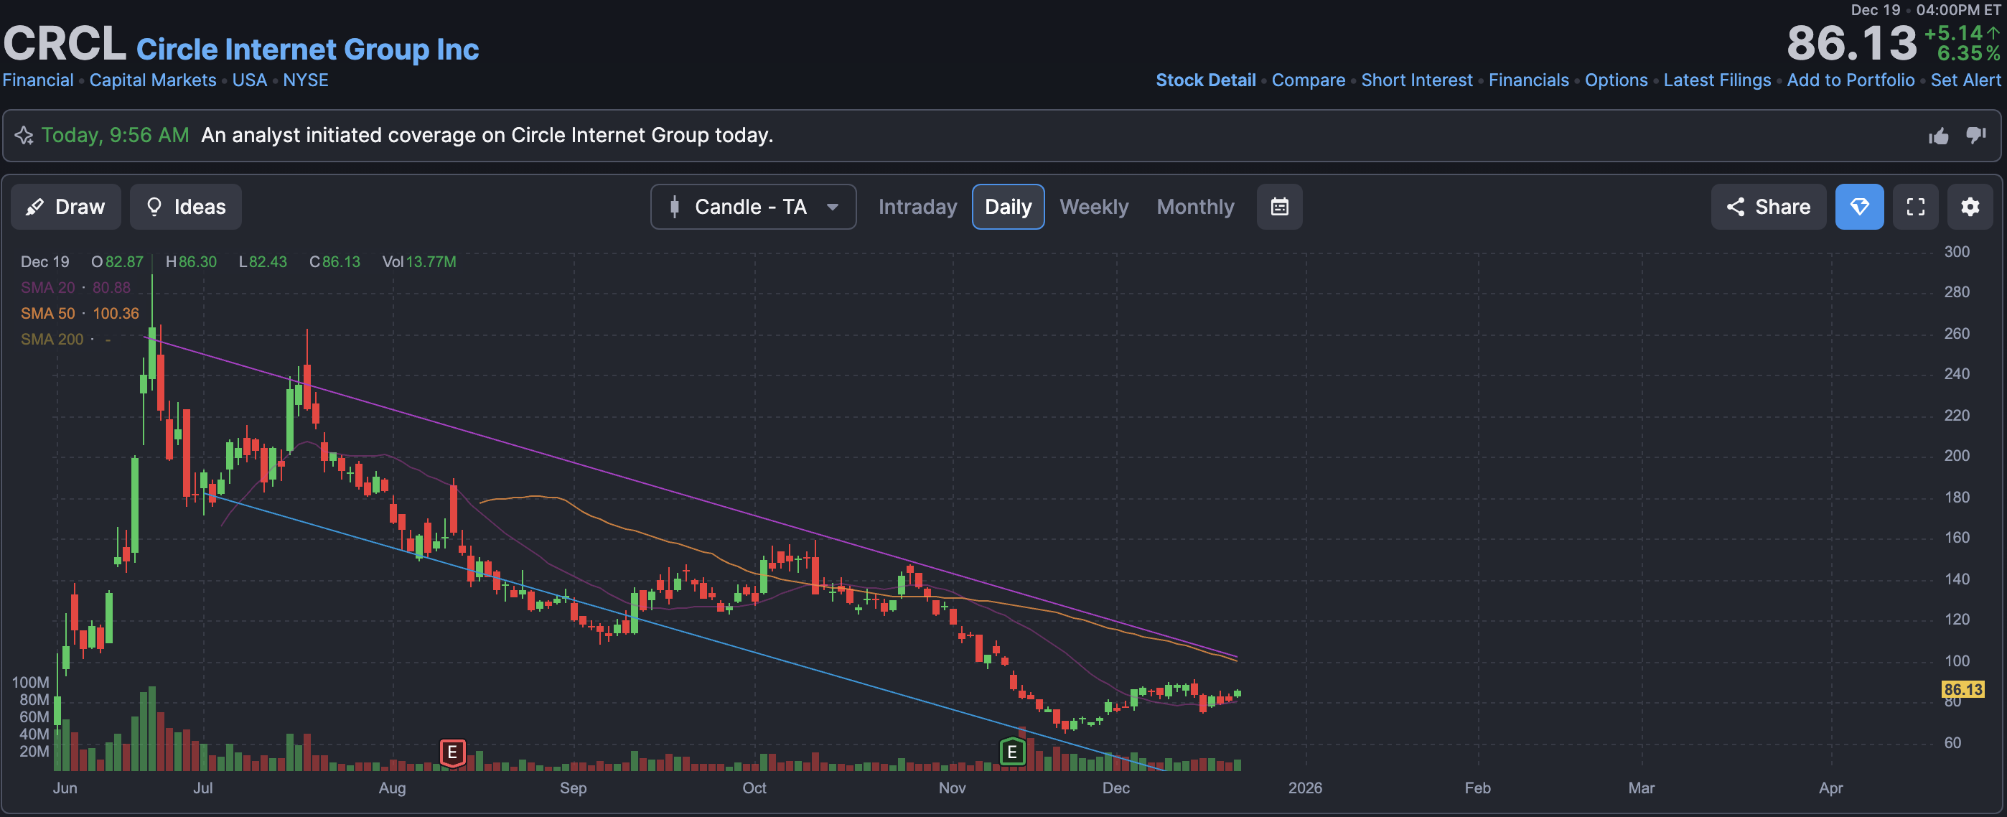2007x817 pixels.
Task: Switch chart to Intraday timeframe
Action: 917,207
